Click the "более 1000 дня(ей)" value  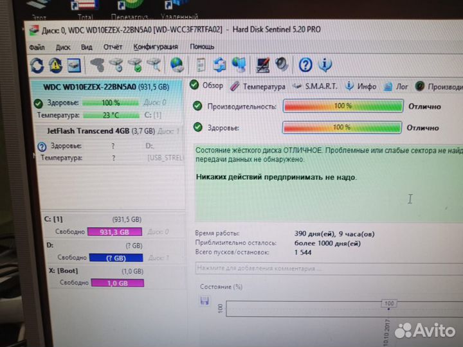327,244
